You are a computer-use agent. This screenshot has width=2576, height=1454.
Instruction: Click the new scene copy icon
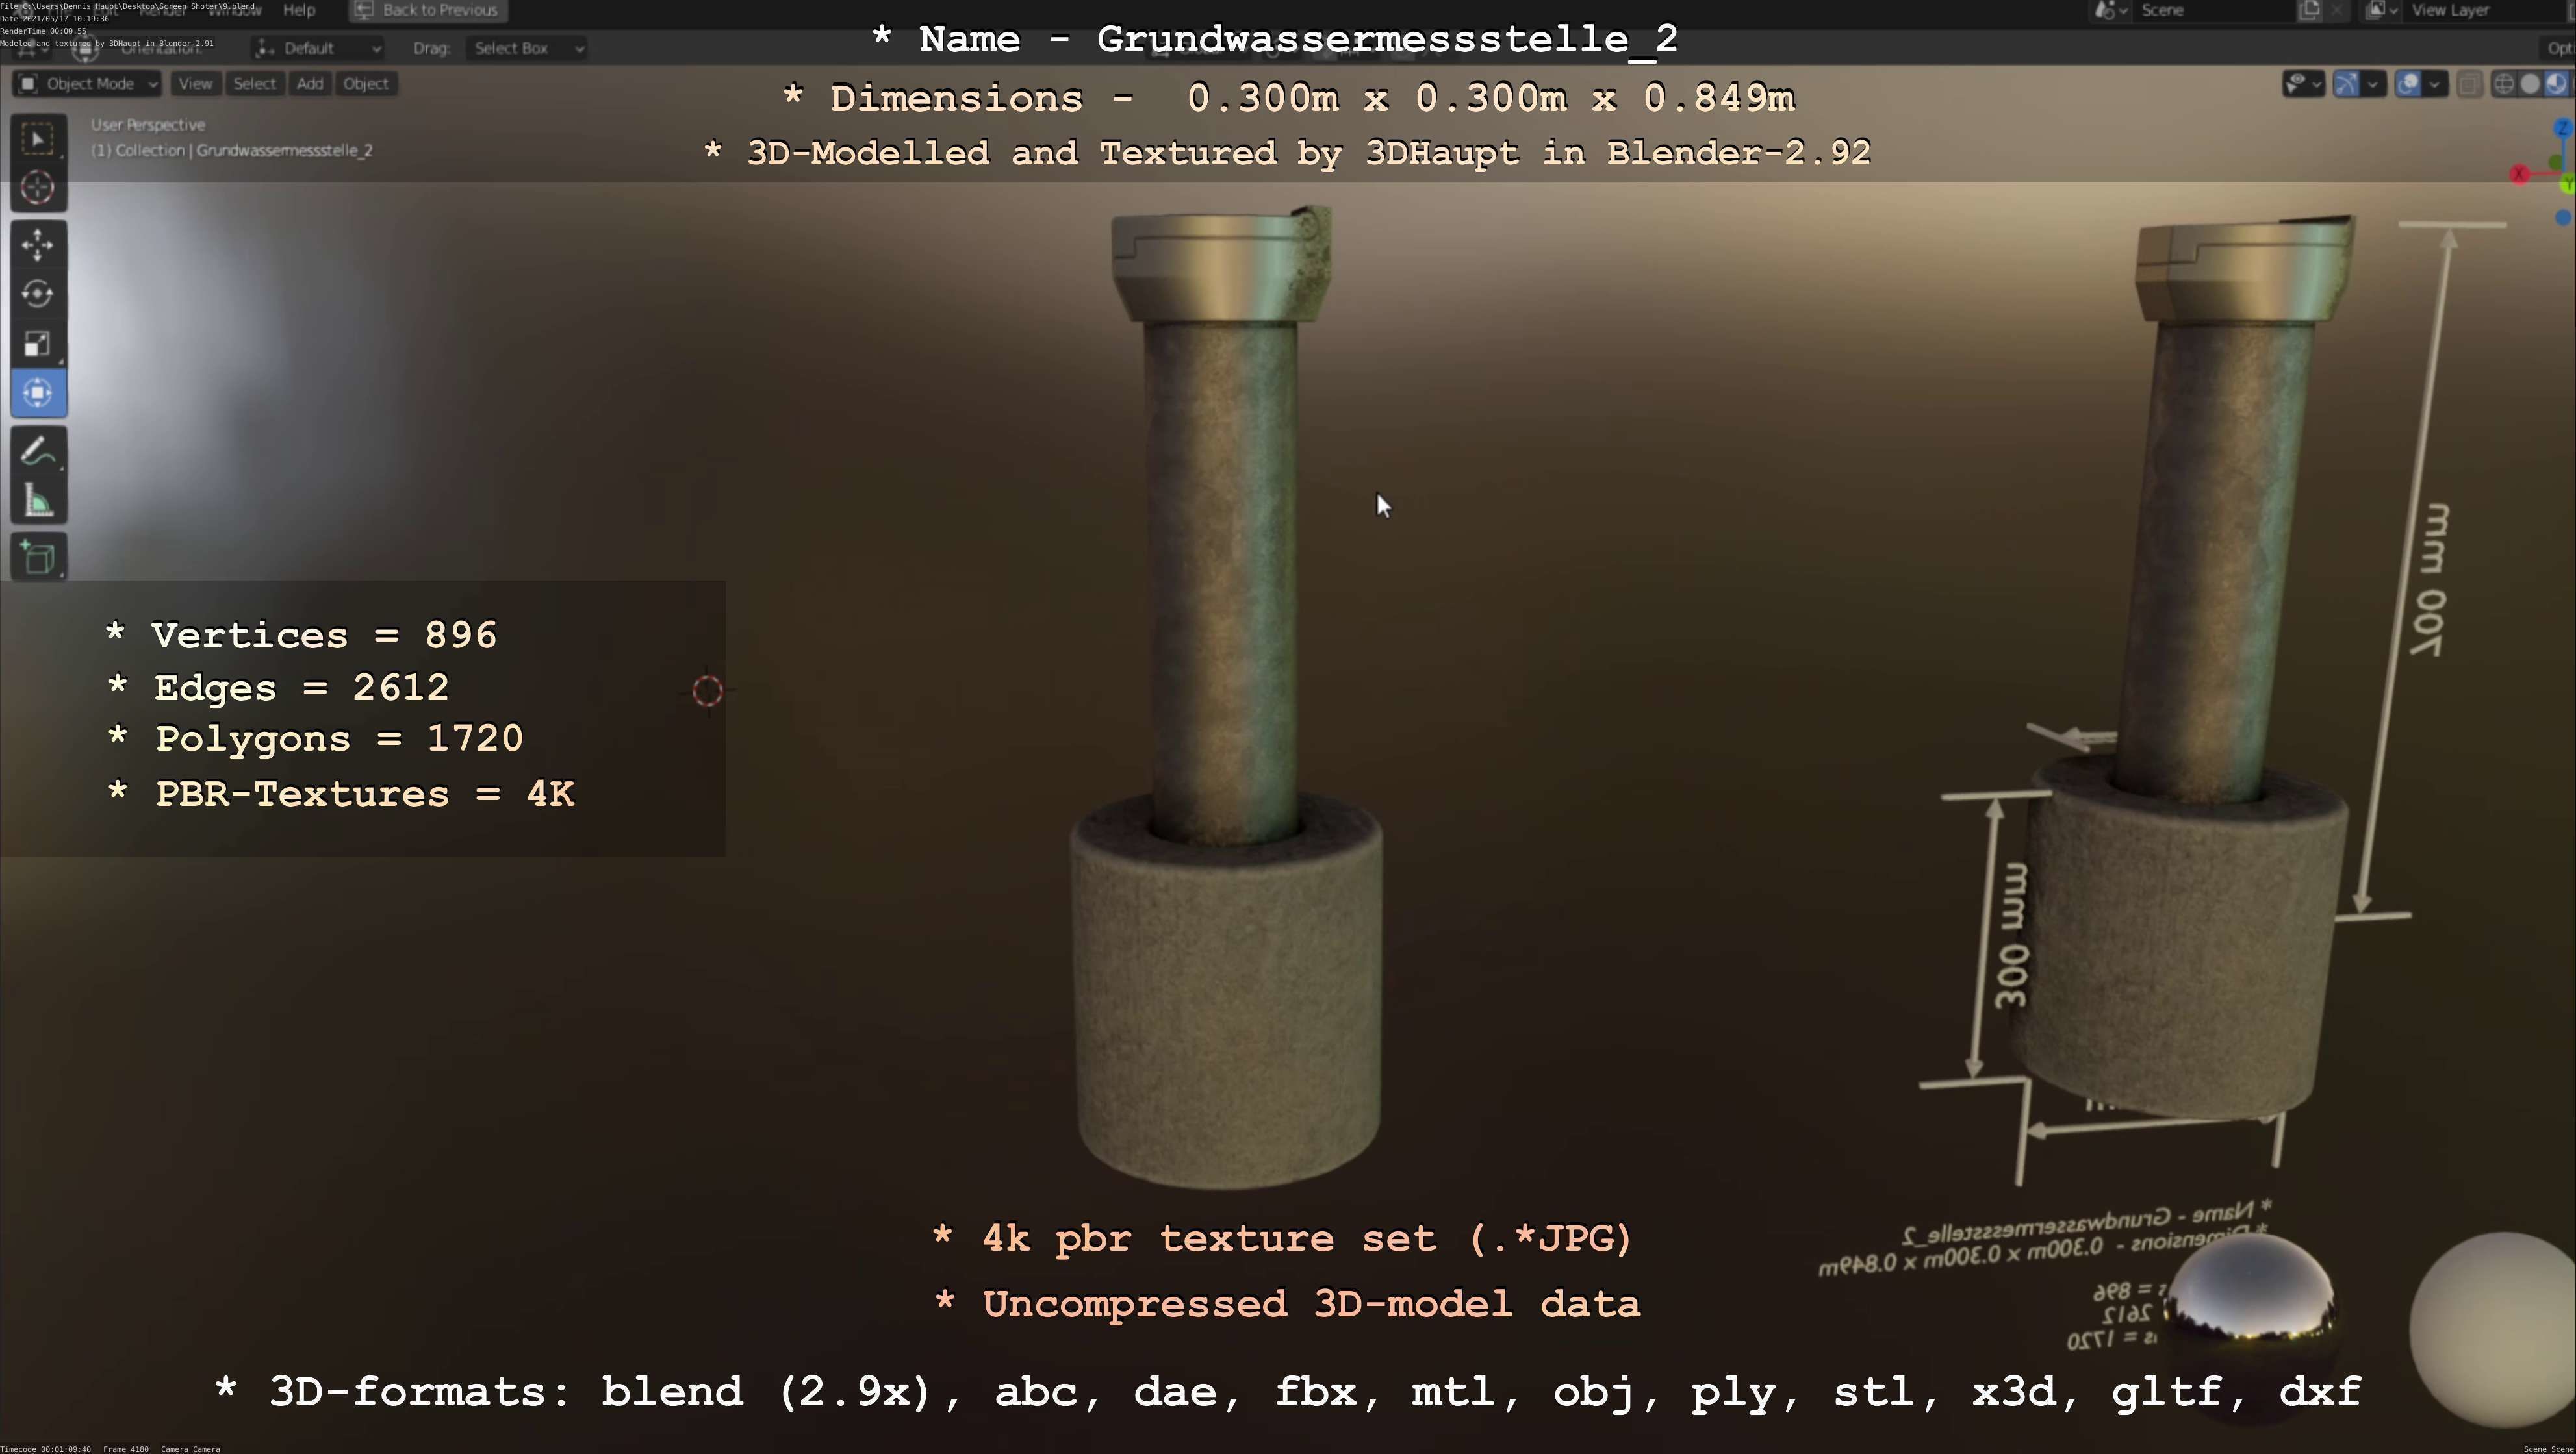(x=2310, y=10)
